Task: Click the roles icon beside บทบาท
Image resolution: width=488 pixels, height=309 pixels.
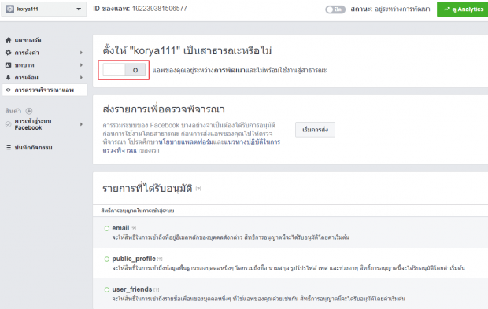Action: pyautogui.click(x=9, y=65)
